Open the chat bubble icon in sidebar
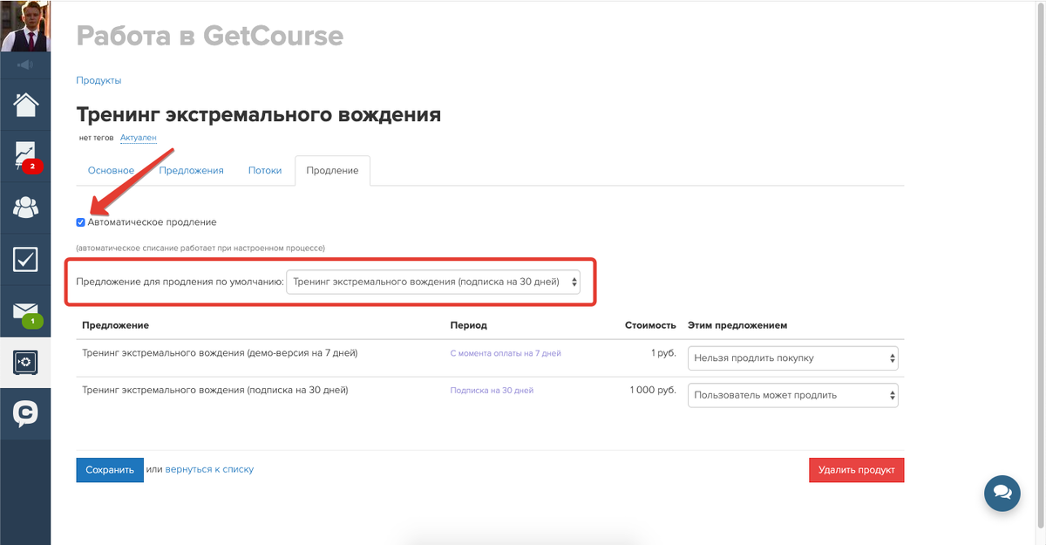Image resolution: width=1046 pixels, height=545 pixels. point(25,413)
